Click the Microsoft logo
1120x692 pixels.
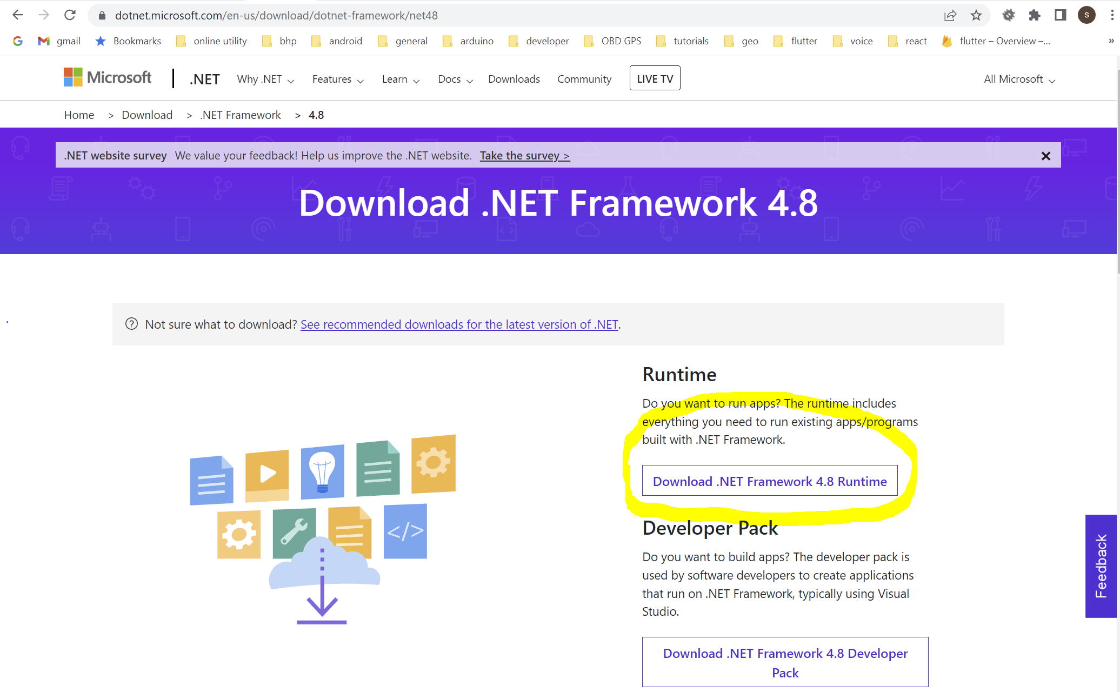pos(108,78)
